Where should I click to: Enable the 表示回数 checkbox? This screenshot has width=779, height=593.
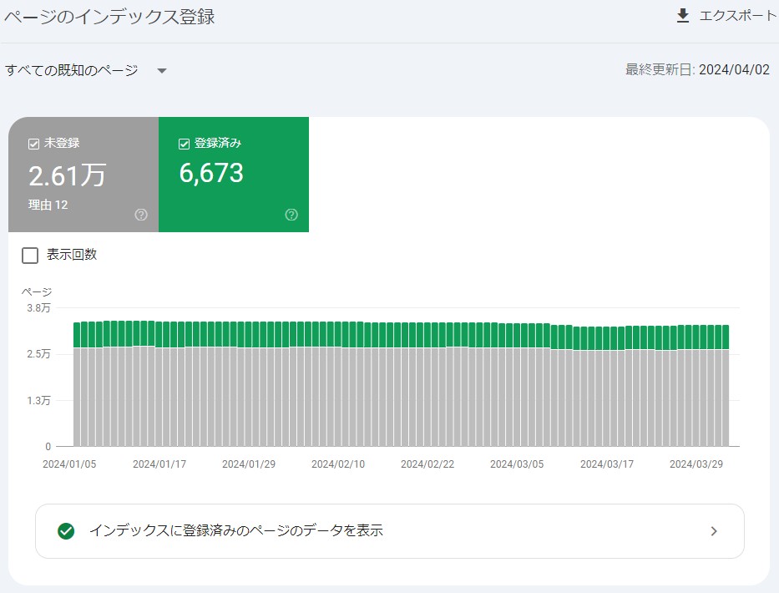click(x=30, y=256)
